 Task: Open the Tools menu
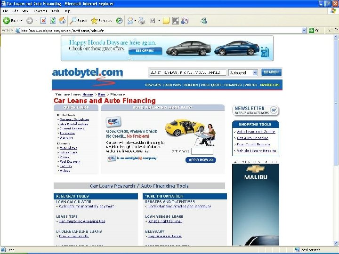coord(56,11)
